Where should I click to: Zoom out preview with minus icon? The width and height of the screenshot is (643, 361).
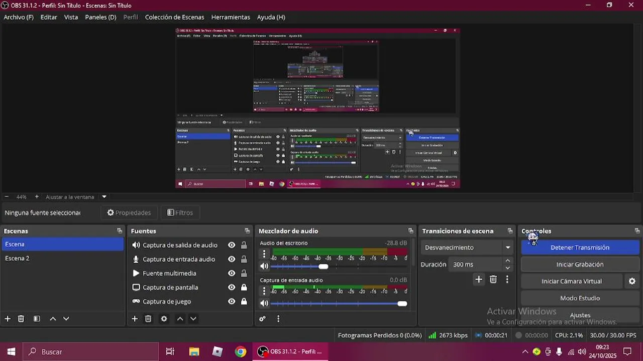pyautogui.click(x=7, y=197)
